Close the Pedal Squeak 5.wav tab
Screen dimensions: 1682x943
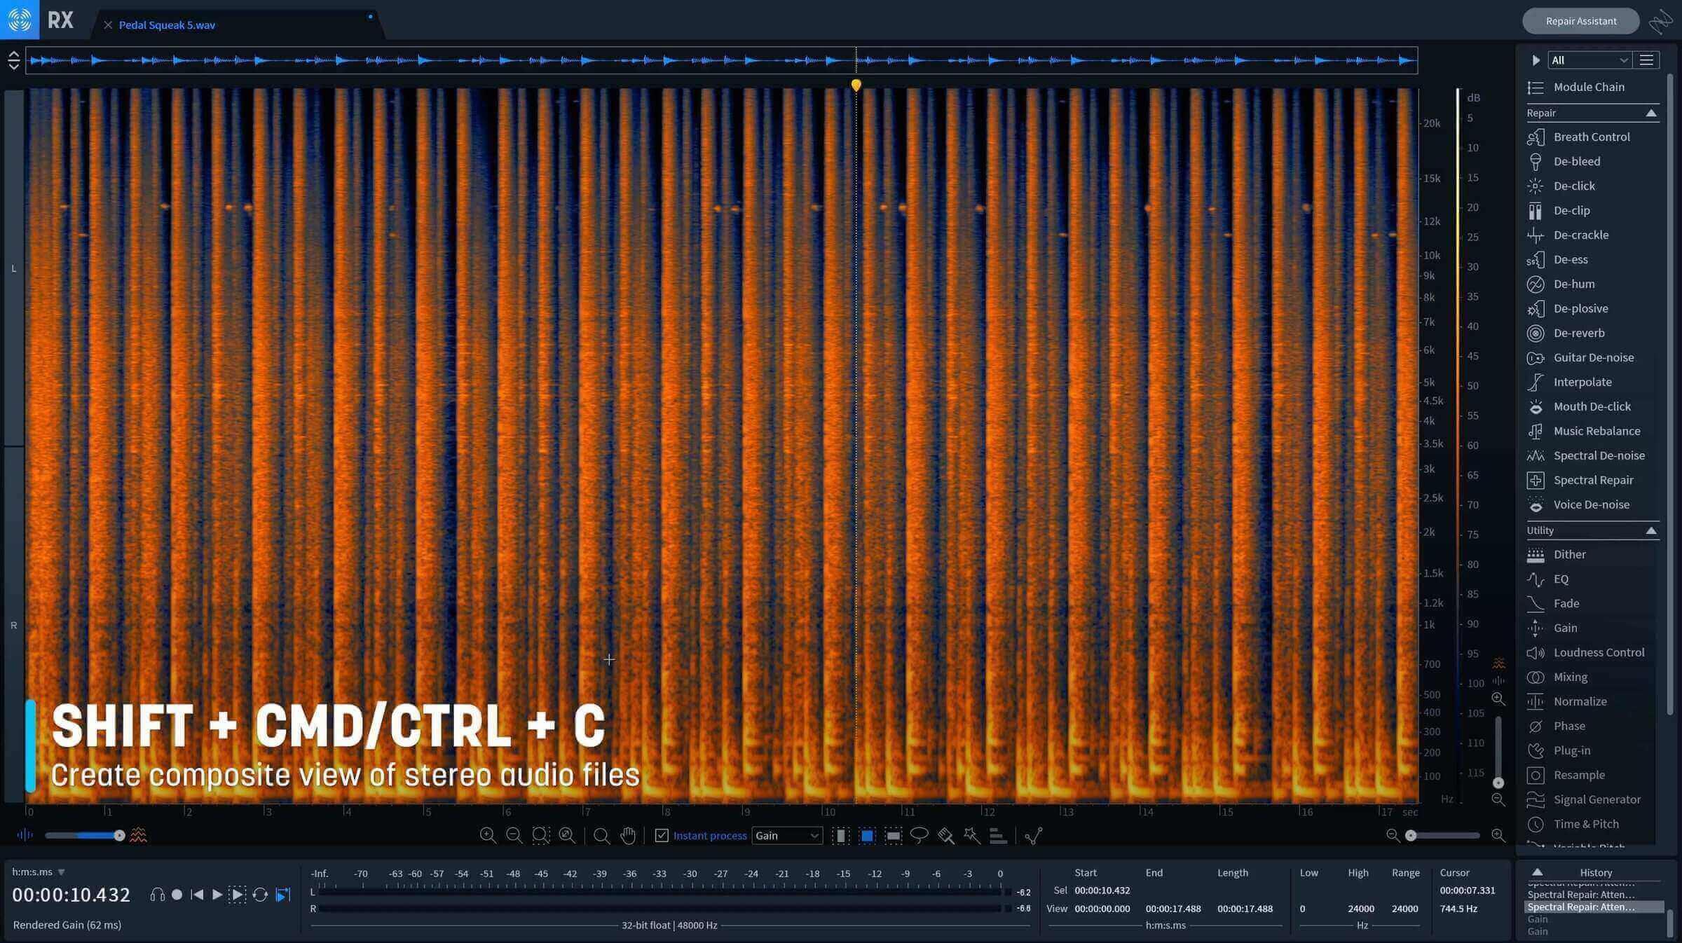[108, 25]
